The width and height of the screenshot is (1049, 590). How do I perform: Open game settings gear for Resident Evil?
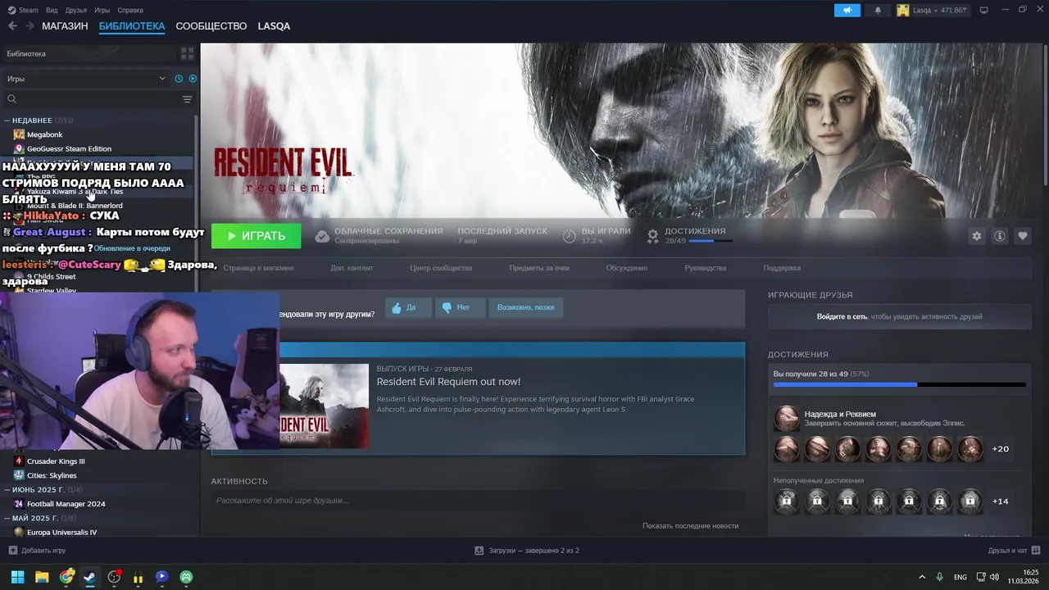pyautogui.click(x=976, y=236)
